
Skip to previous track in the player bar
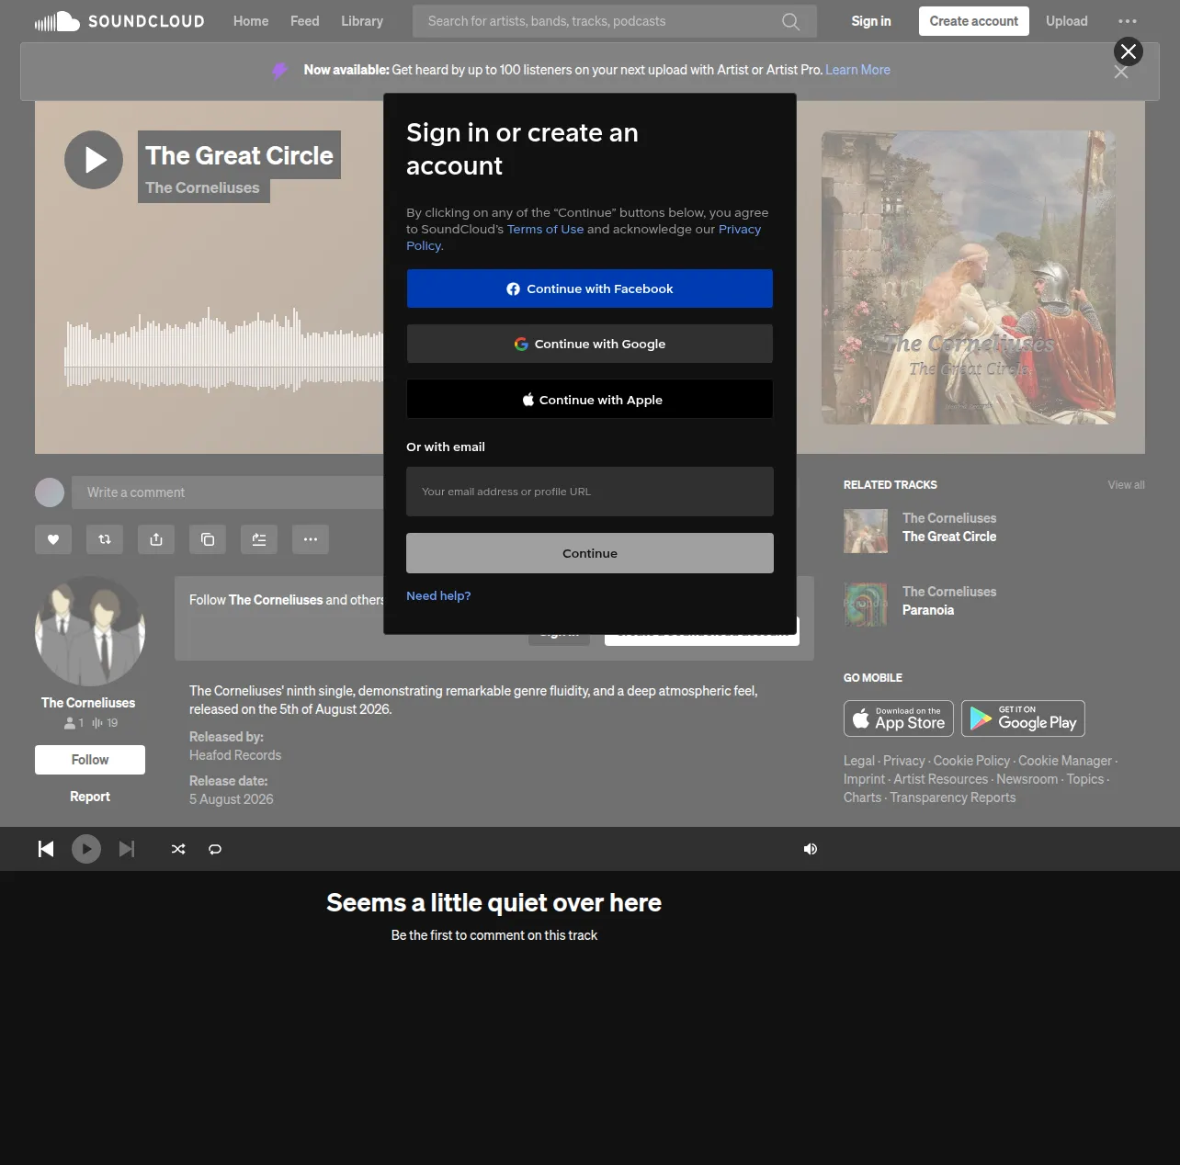46,849
